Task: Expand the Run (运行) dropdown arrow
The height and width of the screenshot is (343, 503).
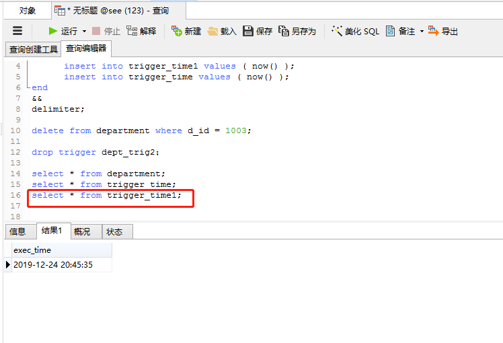Action: pyautogui.click(x=84, y=32)
